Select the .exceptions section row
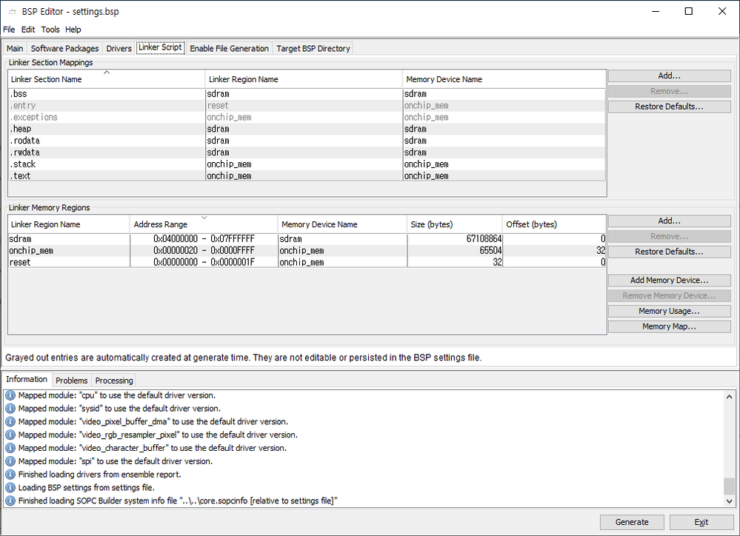The image size is (740, 536). (x=307, y=117)
